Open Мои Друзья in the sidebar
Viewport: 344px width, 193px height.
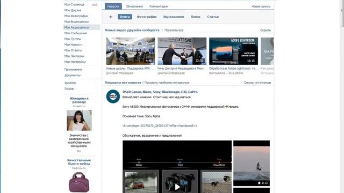73,10
